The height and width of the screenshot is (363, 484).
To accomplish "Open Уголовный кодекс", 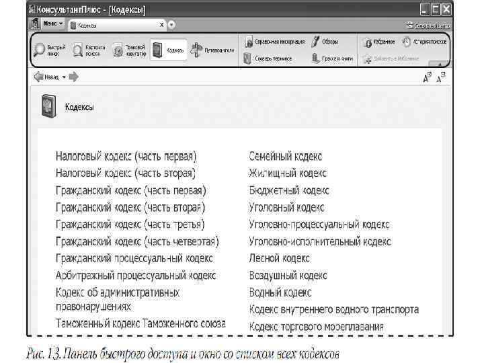I will click(x=286, y=208).
